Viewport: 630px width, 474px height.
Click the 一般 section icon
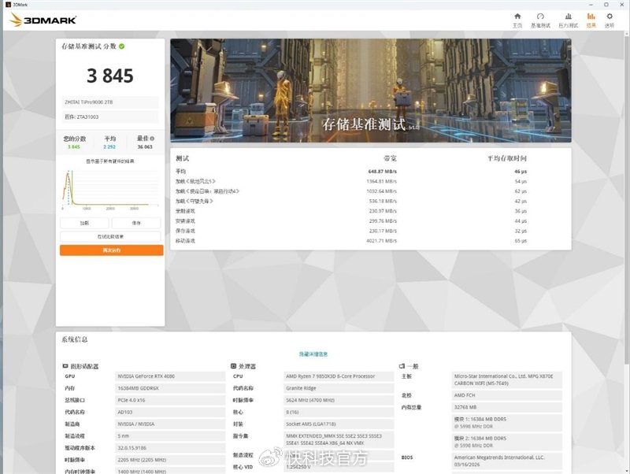402,366
